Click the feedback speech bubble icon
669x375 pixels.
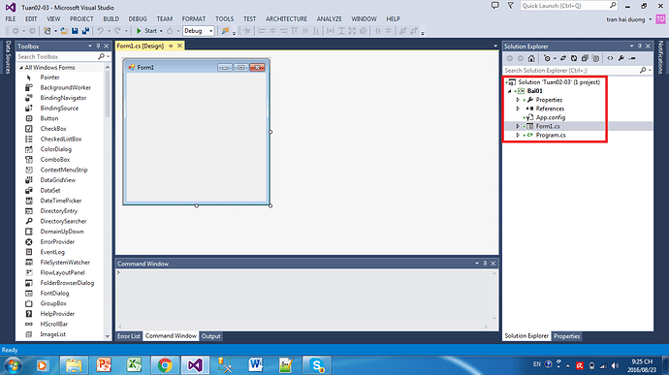(494, 6)
